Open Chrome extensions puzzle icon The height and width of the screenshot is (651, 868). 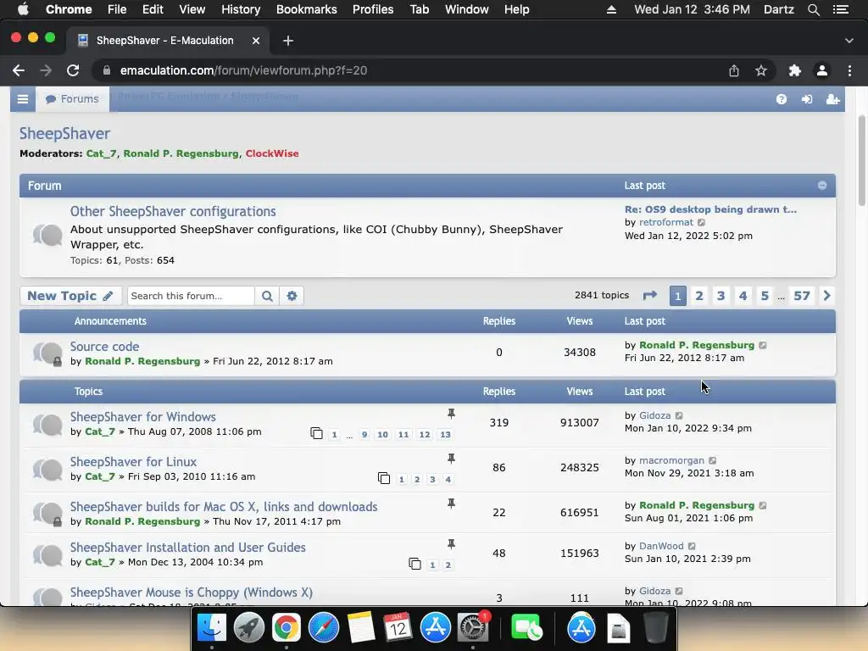pos(794,70)
